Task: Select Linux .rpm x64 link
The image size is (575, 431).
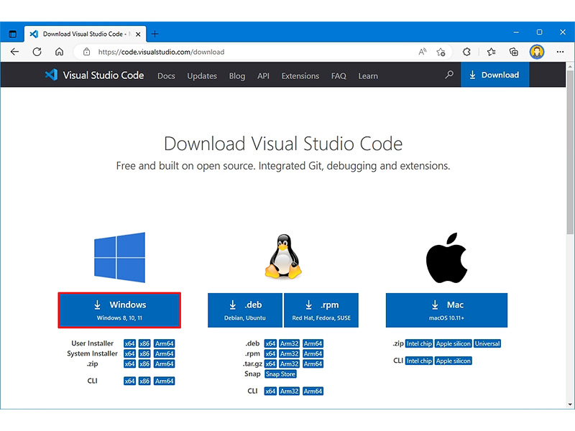Action: (270, 353)
